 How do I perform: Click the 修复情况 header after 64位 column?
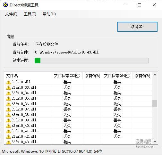click(142, 76)
